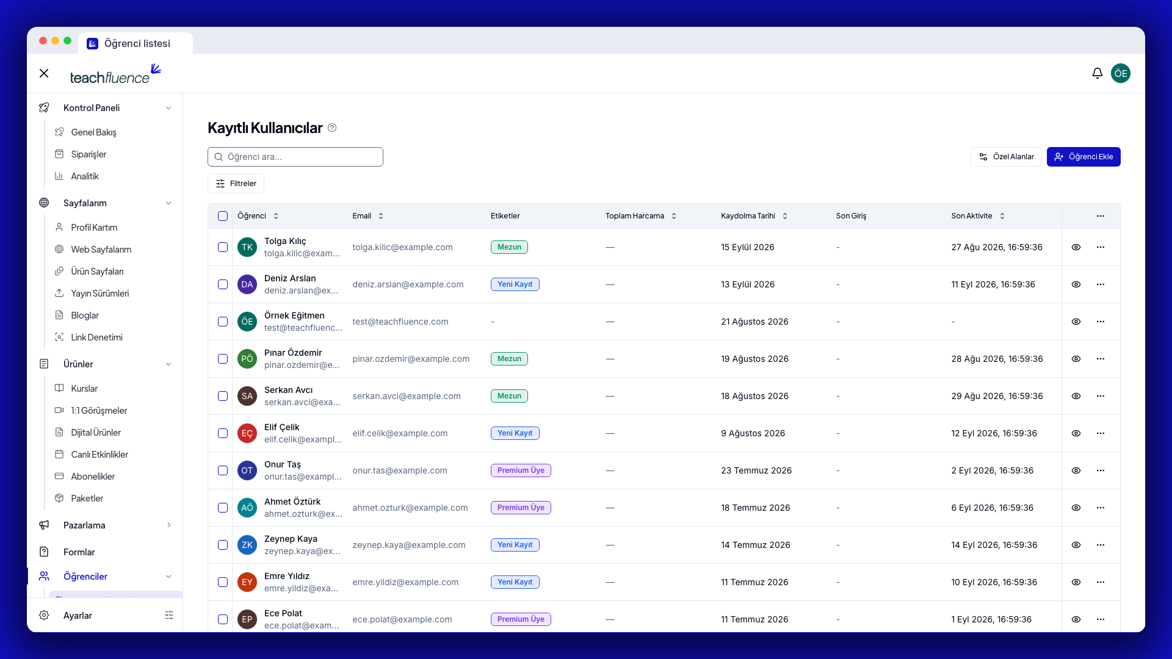Viewport: 1172px width, 659px height.
Task: Check the Ece Polat row checkbox
Action: (223, 619)
